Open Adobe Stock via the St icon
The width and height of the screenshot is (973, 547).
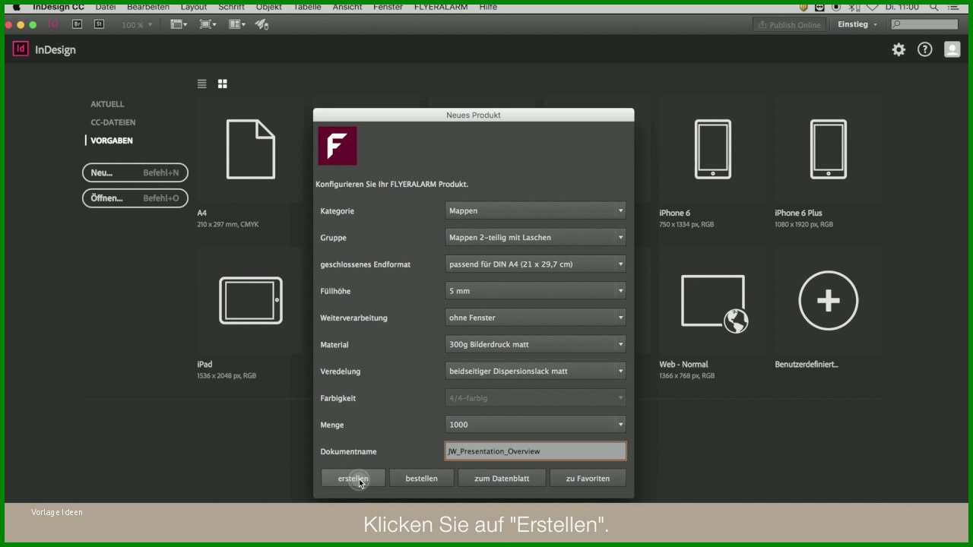(x=99, y=24)
